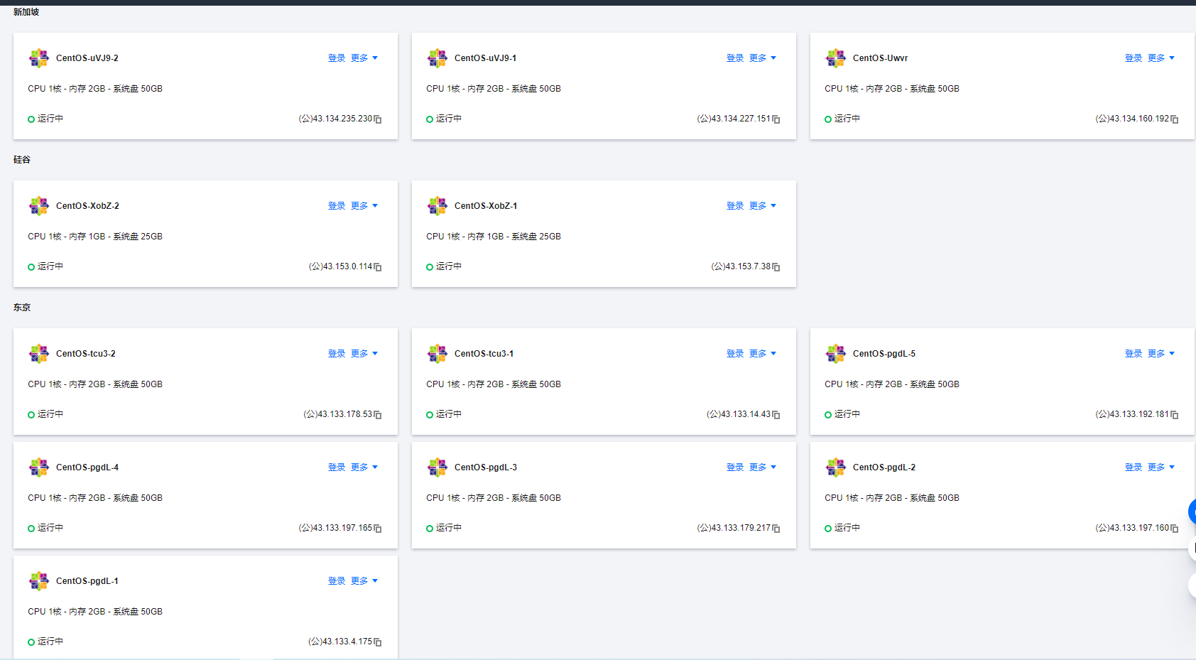The width and height of the screenshot is (1196, 660).
Task: Copy IP address 43.153.7.38
Action: (776, 267)
